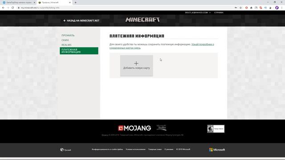This screenshot has height=160, width=285.
Task: Open a new tab with the plus button
Action: click(x=75, y=3)
